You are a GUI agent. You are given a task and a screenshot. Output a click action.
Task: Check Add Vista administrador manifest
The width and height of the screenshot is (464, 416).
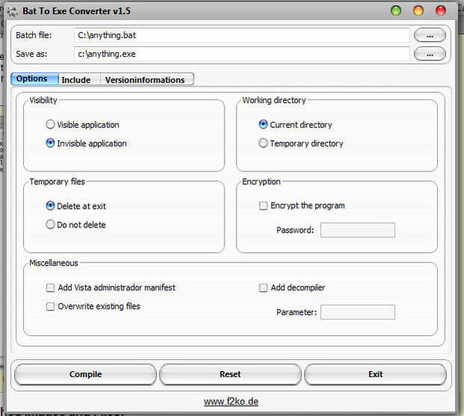pos(51,287)
